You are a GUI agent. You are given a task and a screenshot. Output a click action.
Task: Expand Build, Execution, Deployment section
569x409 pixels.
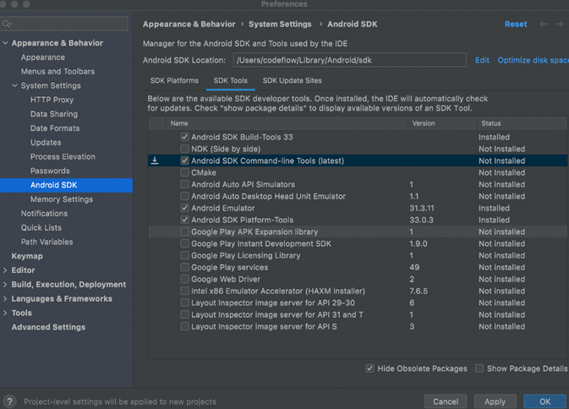click(x=5, y=284)
